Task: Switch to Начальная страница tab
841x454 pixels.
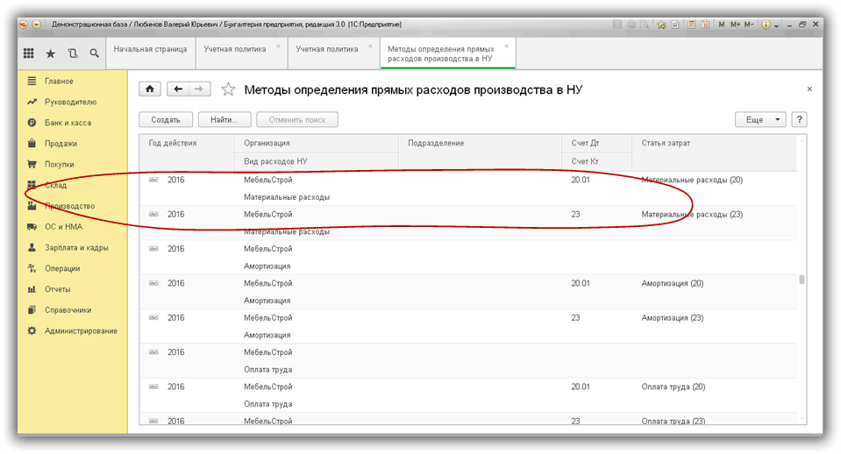Action: 150,49
